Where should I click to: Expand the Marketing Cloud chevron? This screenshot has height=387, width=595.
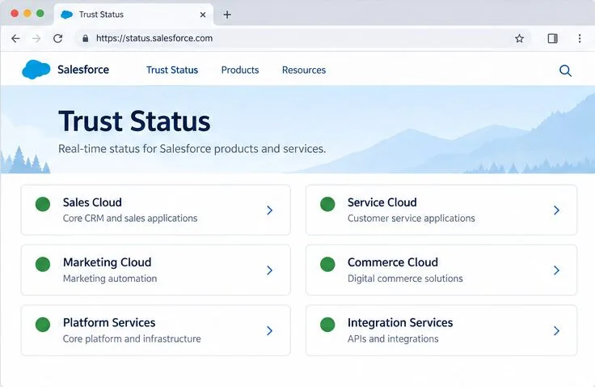[x=269, y=270]
